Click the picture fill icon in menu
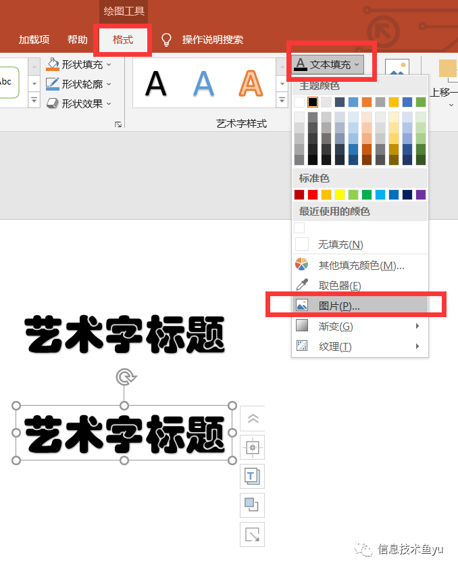The height and width of the screenshot is (570, 458). 302,305
